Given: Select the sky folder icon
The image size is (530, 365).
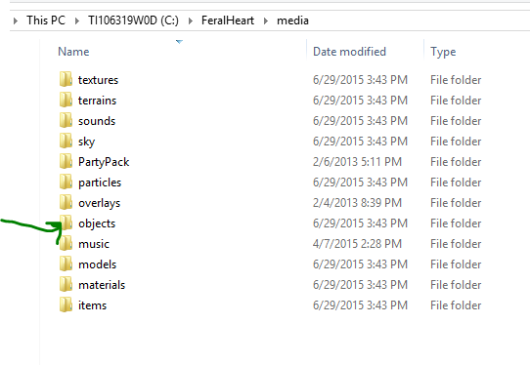Looking at the screenshot, I should 66,141.
